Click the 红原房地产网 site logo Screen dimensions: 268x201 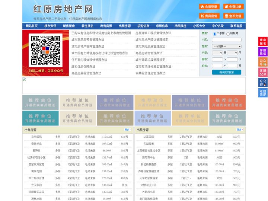tap(63, 9)
